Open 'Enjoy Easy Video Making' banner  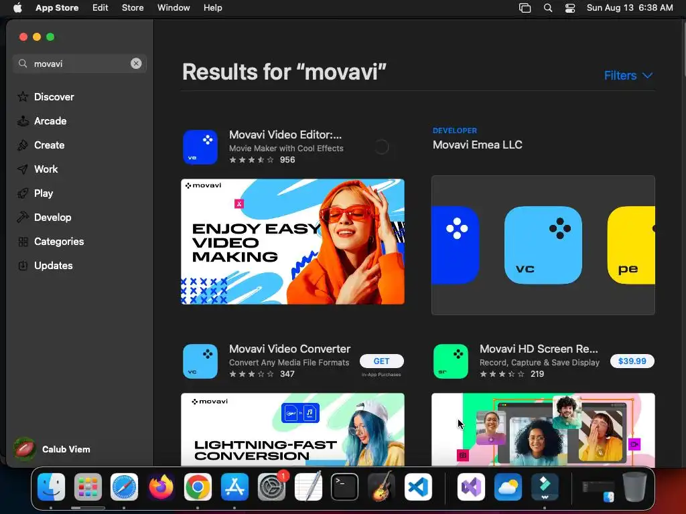293,242
